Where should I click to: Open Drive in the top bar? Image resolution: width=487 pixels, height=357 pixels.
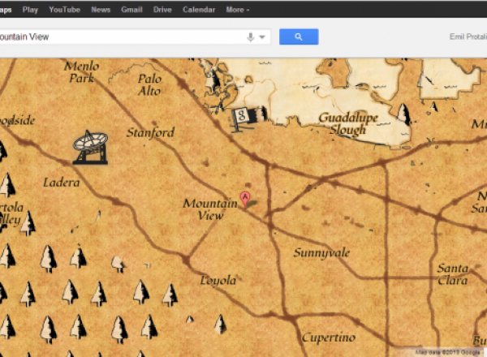click(162, 10)
